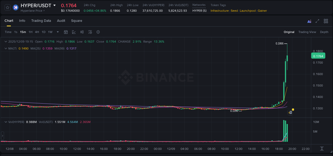
Task: Launch the Binance Ai assistant icon
Action: [309, 21]
